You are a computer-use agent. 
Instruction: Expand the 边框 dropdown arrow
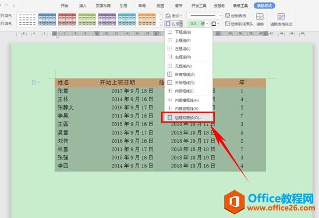[x=181, y=24]
